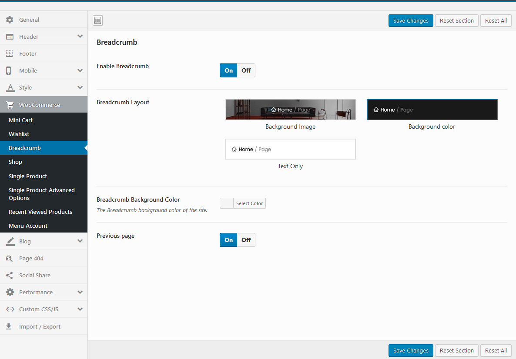Click the Performance gear icon
The width and height of the screenshot is (516, 359).
coord(10,292)
